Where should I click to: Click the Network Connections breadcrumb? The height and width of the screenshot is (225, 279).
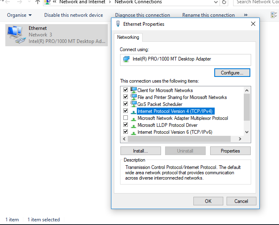click(x=138, y=2)
